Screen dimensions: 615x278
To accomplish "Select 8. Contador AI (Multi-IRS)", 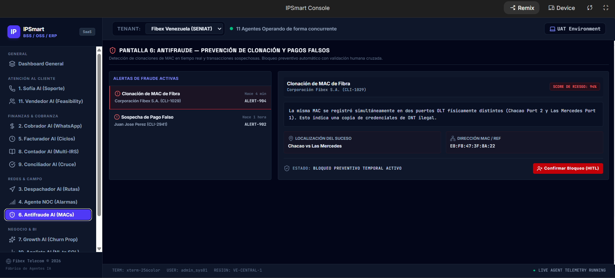I will 48,152.
